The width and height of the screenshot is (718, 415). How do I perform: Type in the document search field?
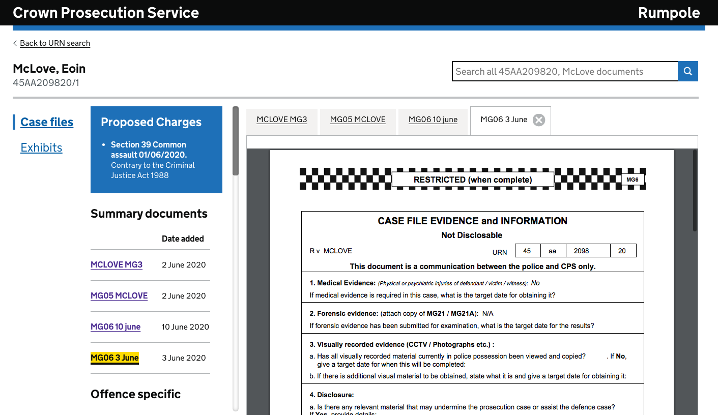pos(564,71)
